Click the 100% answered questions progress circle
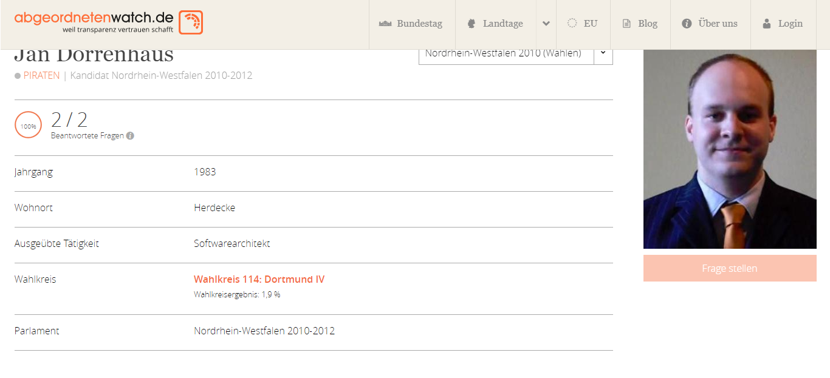This screenshot has width=830, height=378. (29, 126)
